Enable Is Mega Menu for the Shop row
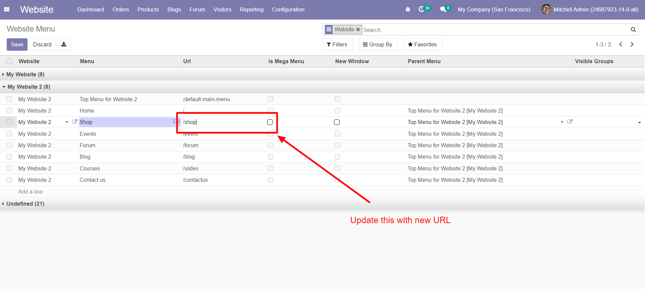The height and width of the screenshot is (289, 645). (270, 122)
